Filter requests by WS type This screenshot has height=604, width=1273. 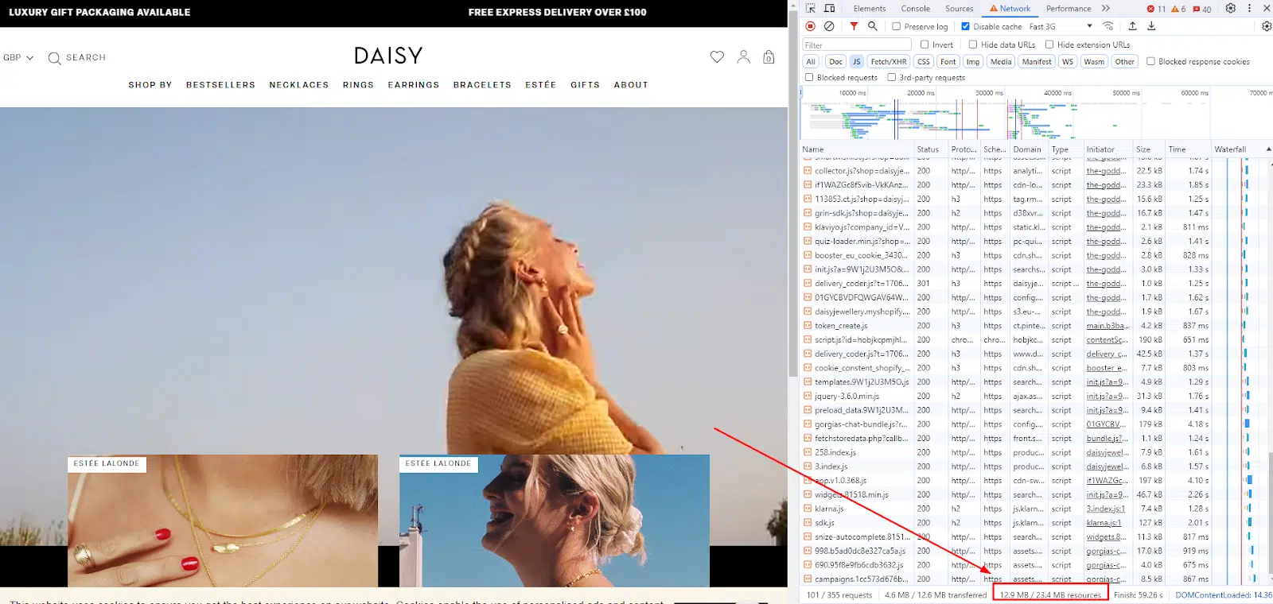tap(1067, 61)
